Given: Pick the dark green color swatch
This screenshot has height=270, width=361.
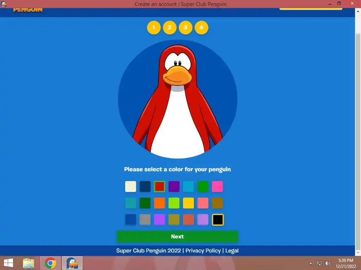Looking at the screenshot, I should (145, 203).
